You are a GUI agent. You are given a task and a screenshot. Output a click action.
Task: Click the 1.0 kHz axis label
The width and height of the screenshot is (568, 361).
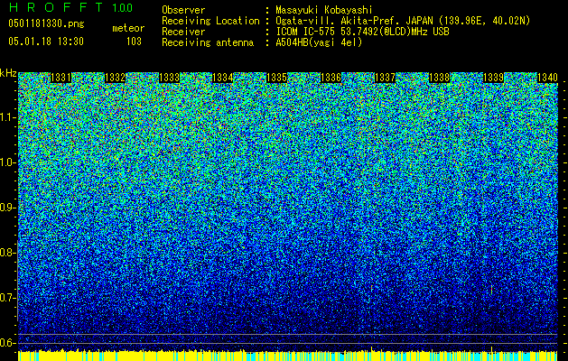(8, 162)
